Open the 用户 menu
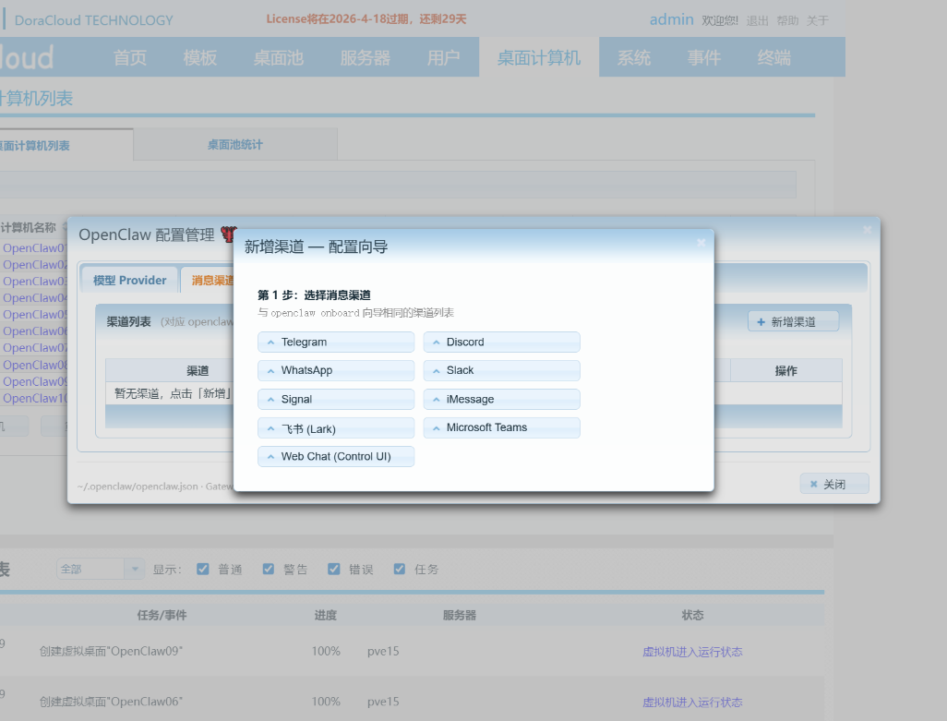This screenshot has width=947, height=721. click(443, 58)
